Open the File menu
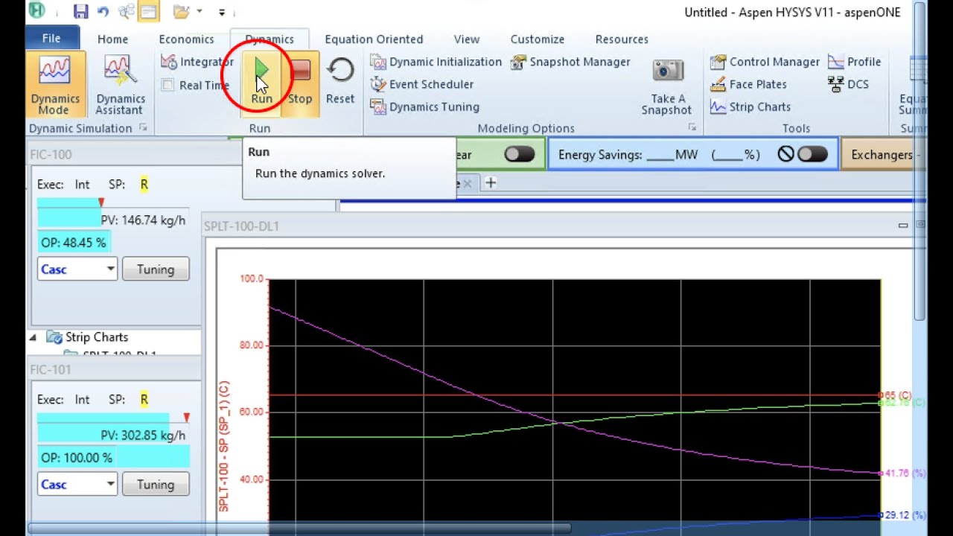Viewport: 953px width, 536px height. (x=51, y=39)
